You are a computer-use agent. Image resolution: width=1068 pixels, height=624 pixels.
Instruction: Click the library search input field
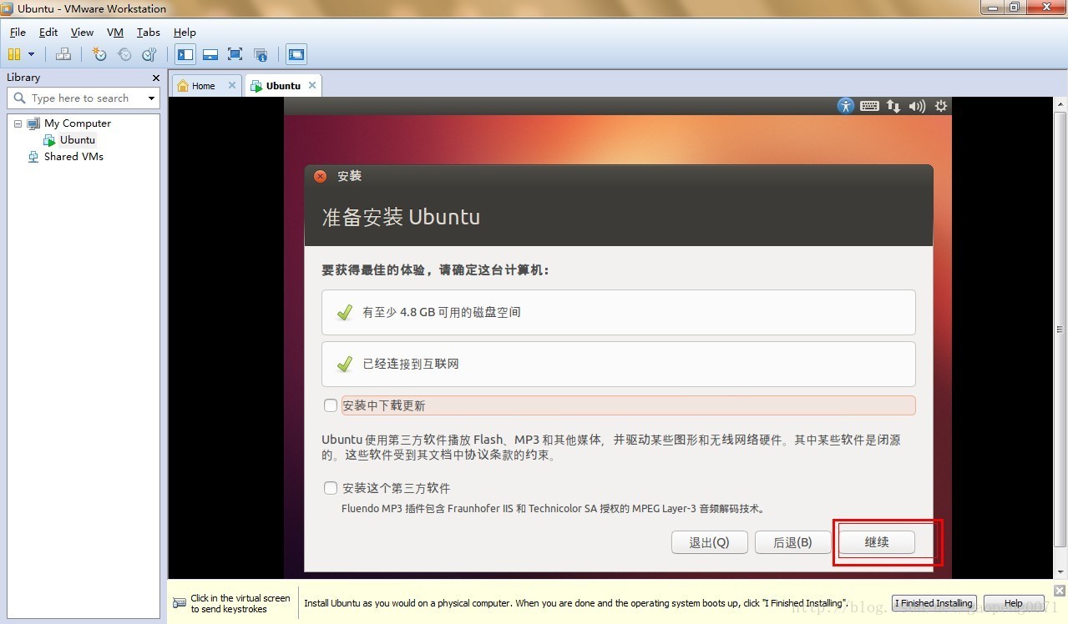80,98
